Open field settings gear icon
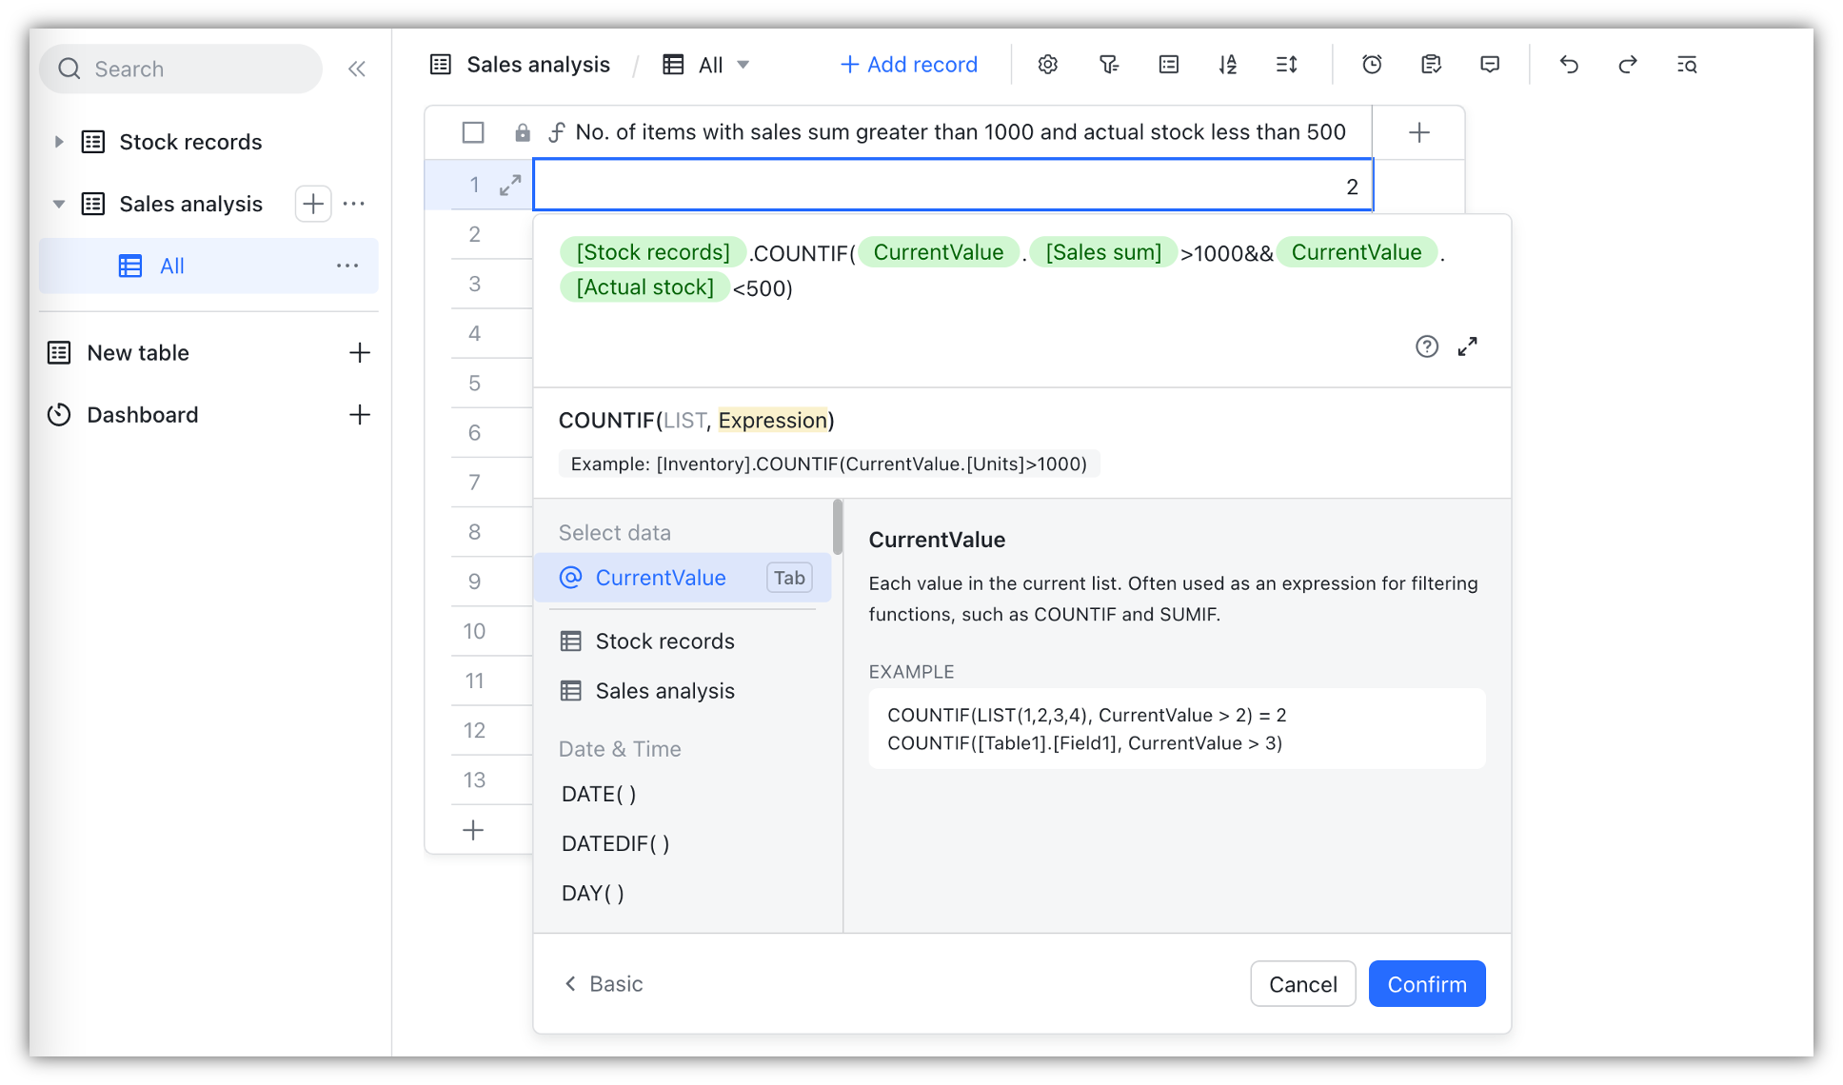 [x=1048, y=65]
